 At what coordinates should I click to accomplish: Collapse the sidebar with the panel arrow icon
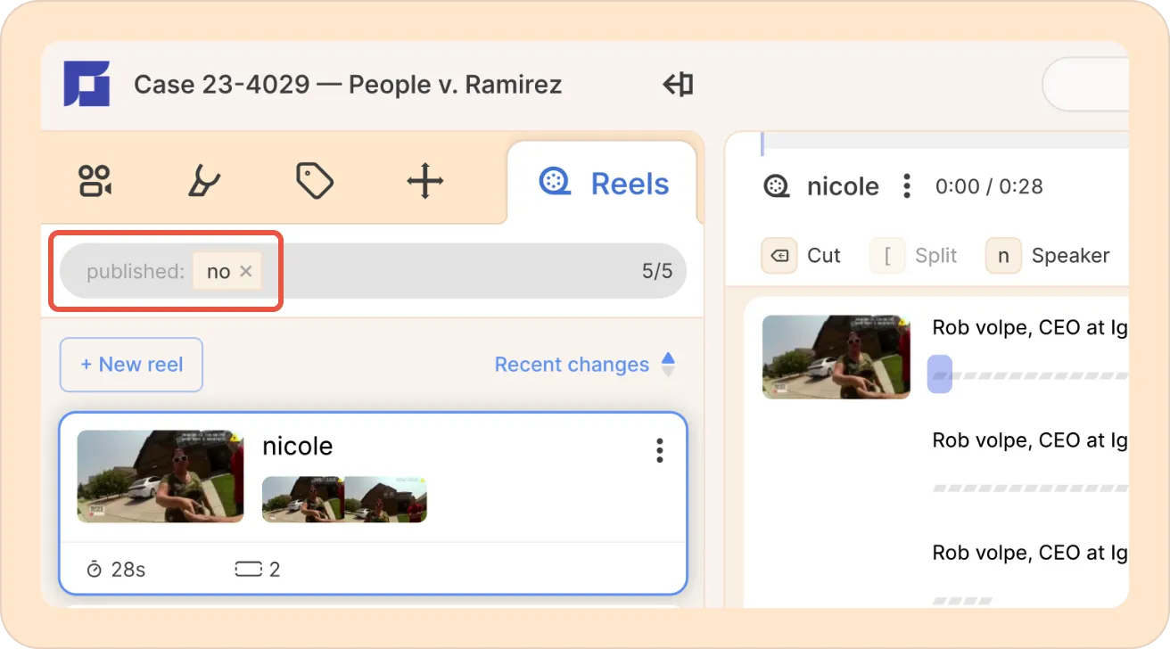pyautogui.click(x=679, y=85)
